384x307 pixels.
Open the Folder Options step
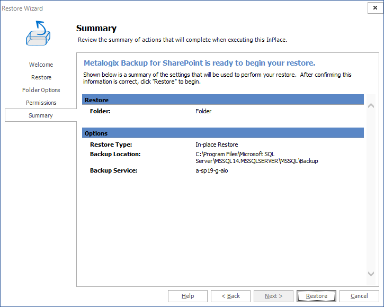click(41, 90)
